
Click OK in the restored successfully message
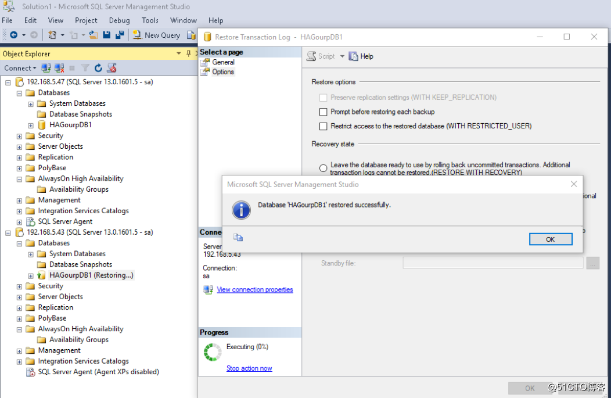pos(550,239)
